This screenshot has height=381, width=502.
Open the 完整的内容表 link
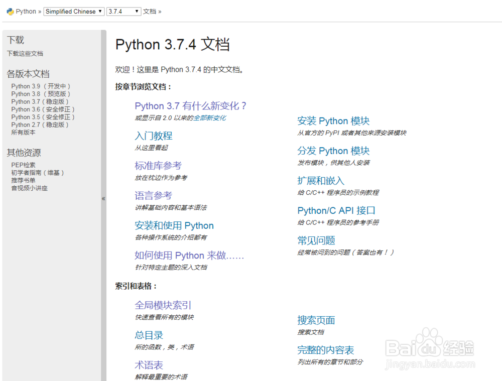pyautogui.click(x=326, y=350)
